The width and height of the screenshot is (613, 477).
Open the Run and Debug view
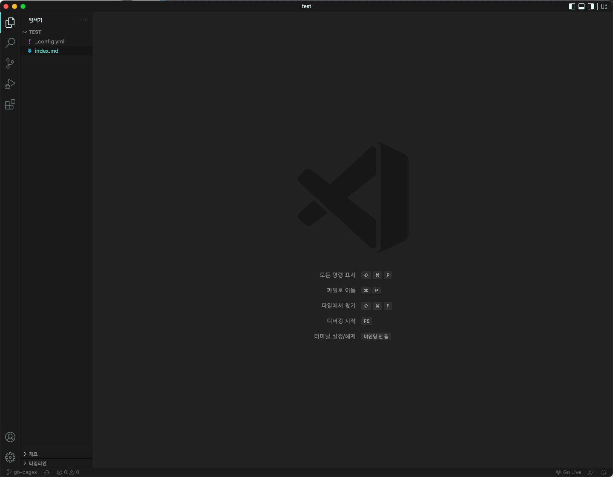click(10, 84)
